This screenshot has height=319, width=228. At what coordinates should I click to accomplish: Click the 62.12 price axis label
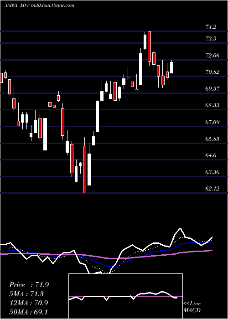tap(213, 189)
